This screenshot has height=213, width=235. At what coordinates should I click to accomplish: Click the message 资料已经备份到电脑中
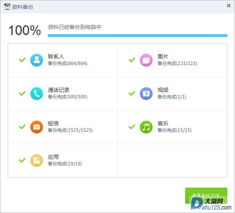click(75, 27)
